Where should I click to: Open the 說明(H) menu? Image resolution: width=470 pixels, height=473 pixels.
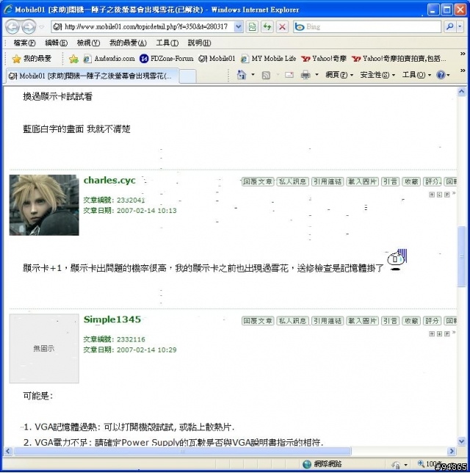(x=199, y=43)
